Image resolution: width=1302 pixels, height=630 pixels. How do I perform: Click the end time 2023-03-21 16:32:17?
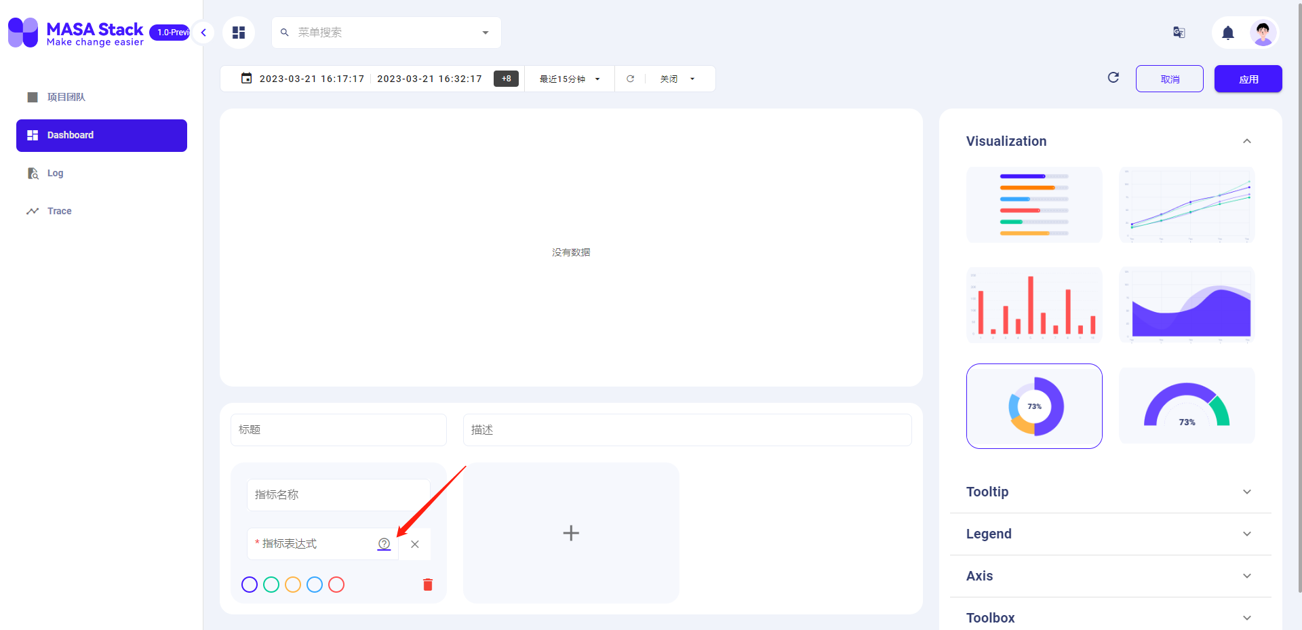(429, 79)
